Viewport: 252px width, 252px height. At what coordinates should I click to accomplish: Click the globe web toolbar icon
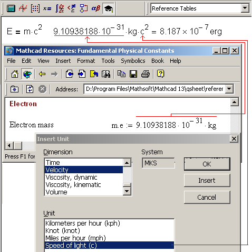27,74
